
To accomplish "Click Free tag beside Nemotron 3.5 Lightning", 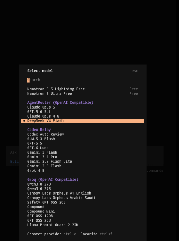I will coord(134,89).
